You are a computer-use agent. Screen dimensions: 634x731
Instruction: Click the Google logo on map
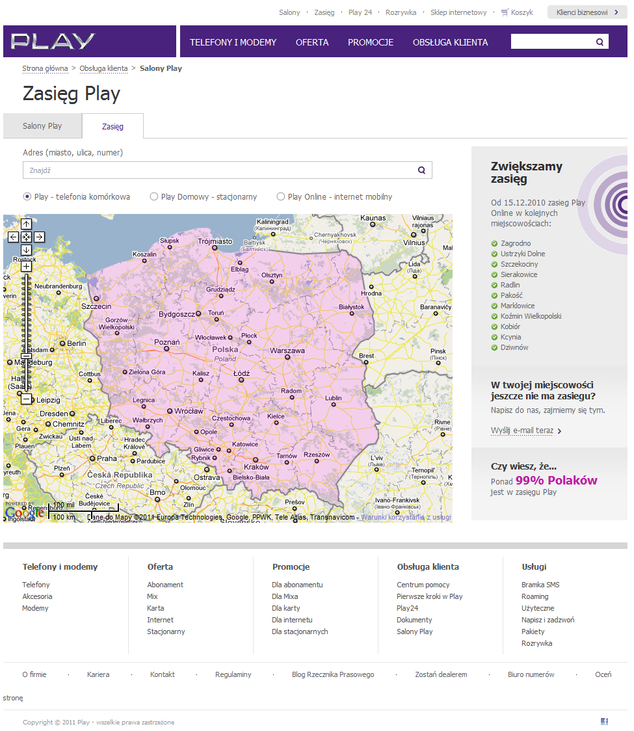click(24, 512)
